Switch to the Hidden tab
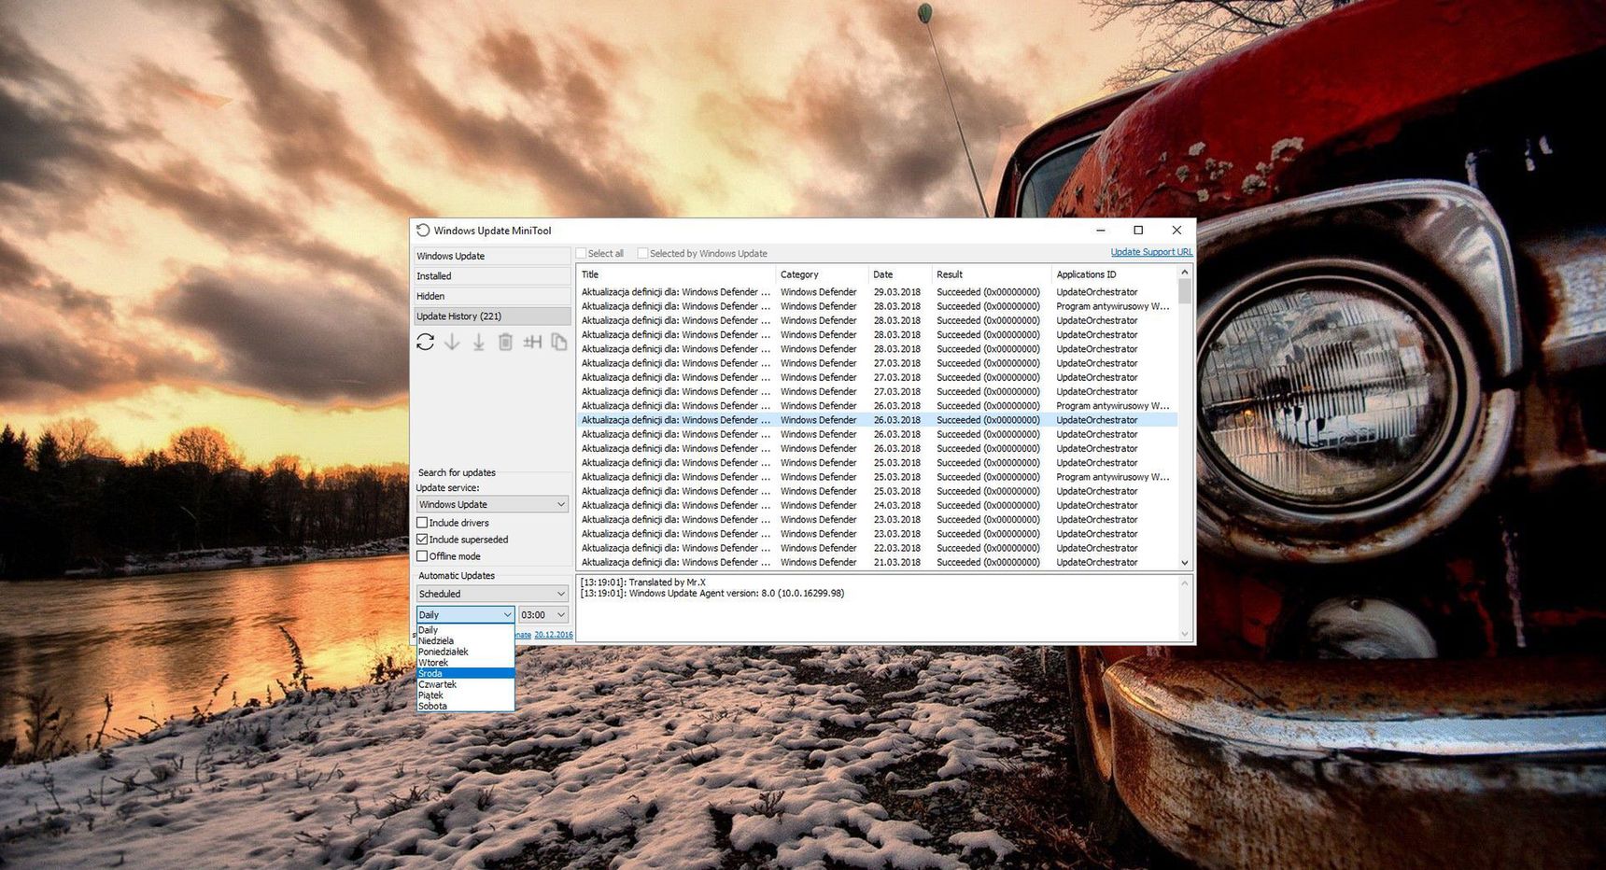The image size is (1606, 870). pos(492,296)
